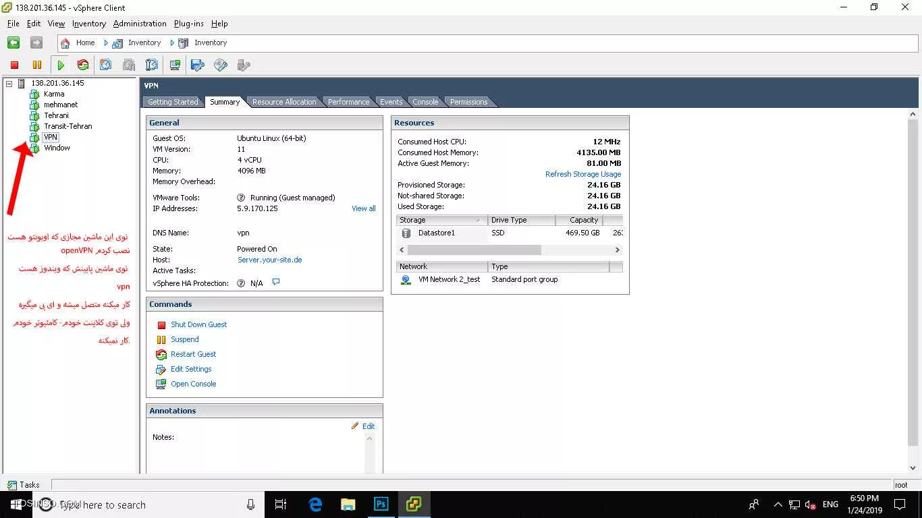This screenshot has width=922, height=518.
Task: Open the File menu
Action: [13, 24]
